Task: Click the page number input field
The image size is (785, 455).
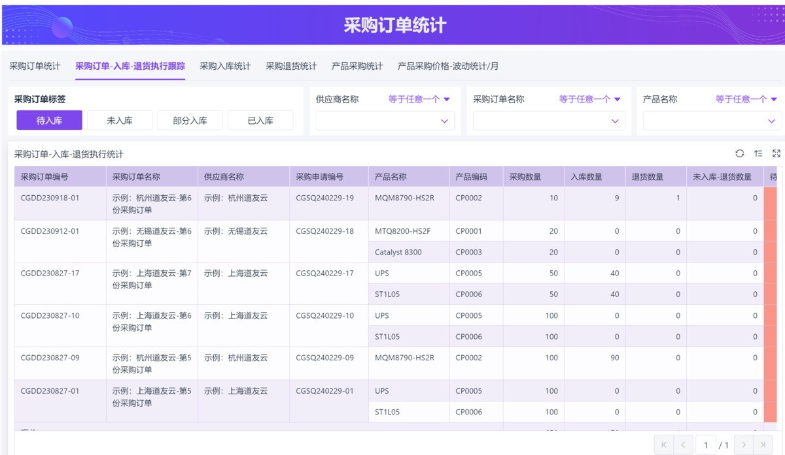Action: [x=705, y=445]
